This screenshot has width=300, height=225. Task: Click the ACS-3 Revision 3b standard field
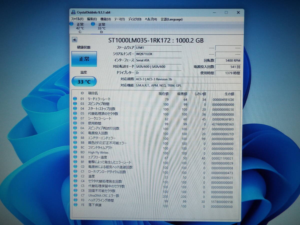(x=188, y=79)
